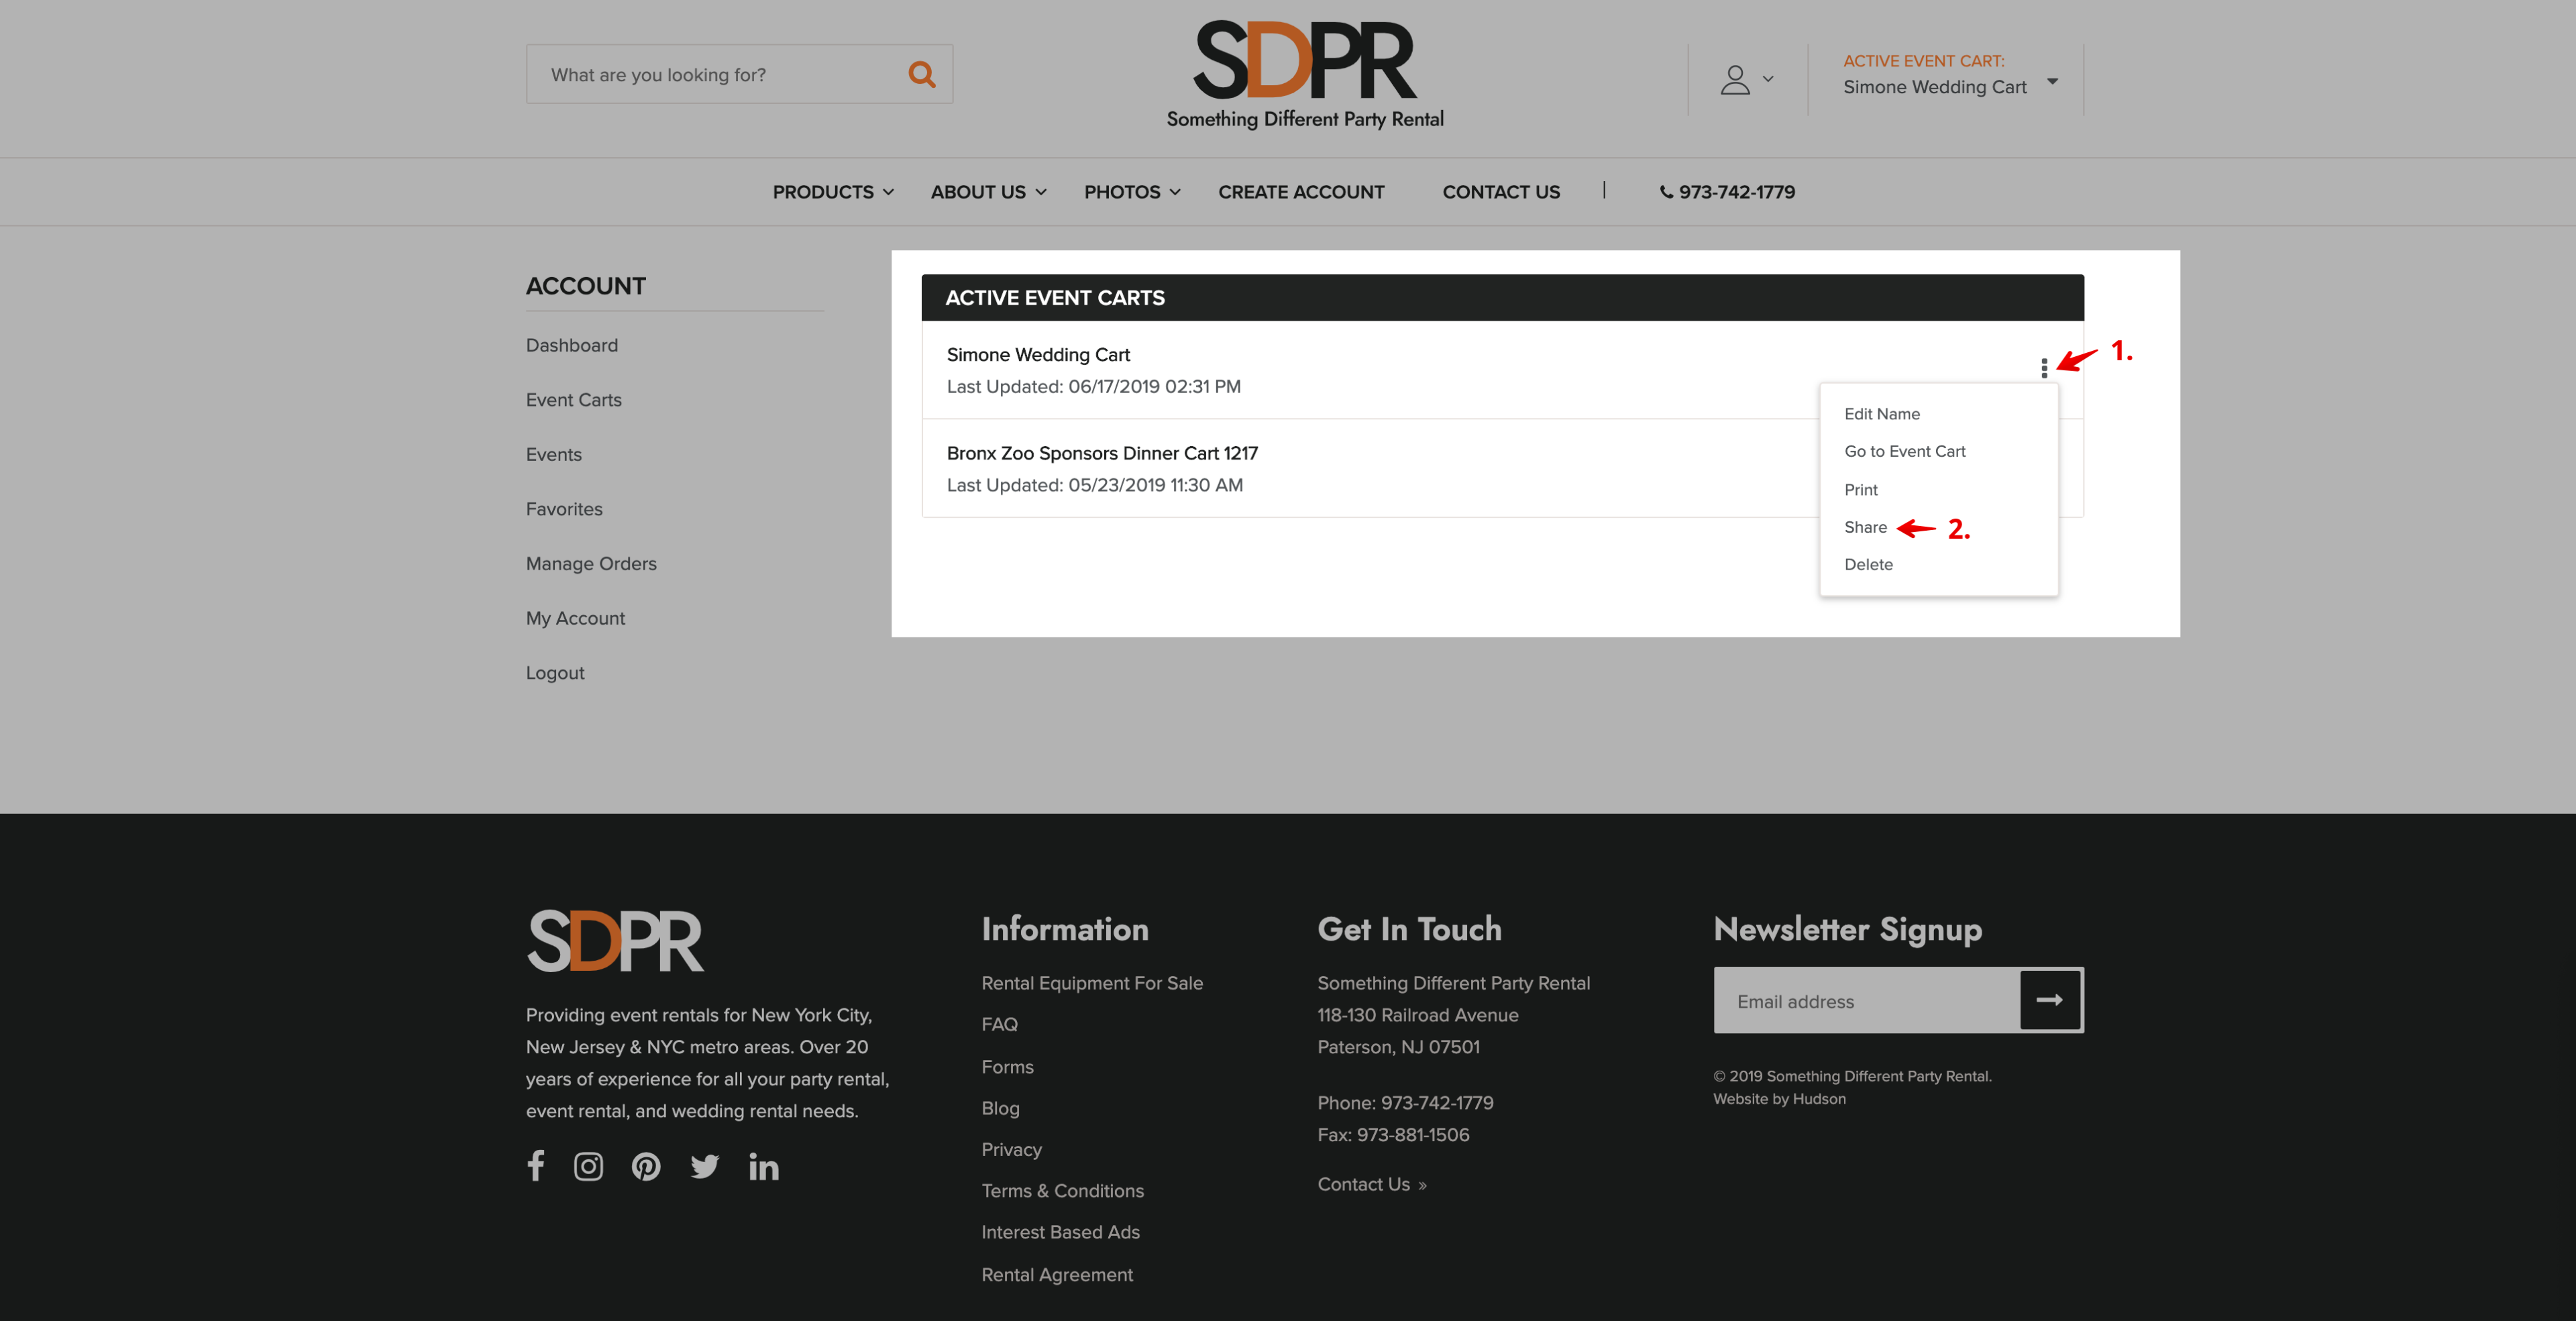Expand the Photos dropdown menu
The width and height of the screenshot is (2576, 1321).
coord(1132,192)
